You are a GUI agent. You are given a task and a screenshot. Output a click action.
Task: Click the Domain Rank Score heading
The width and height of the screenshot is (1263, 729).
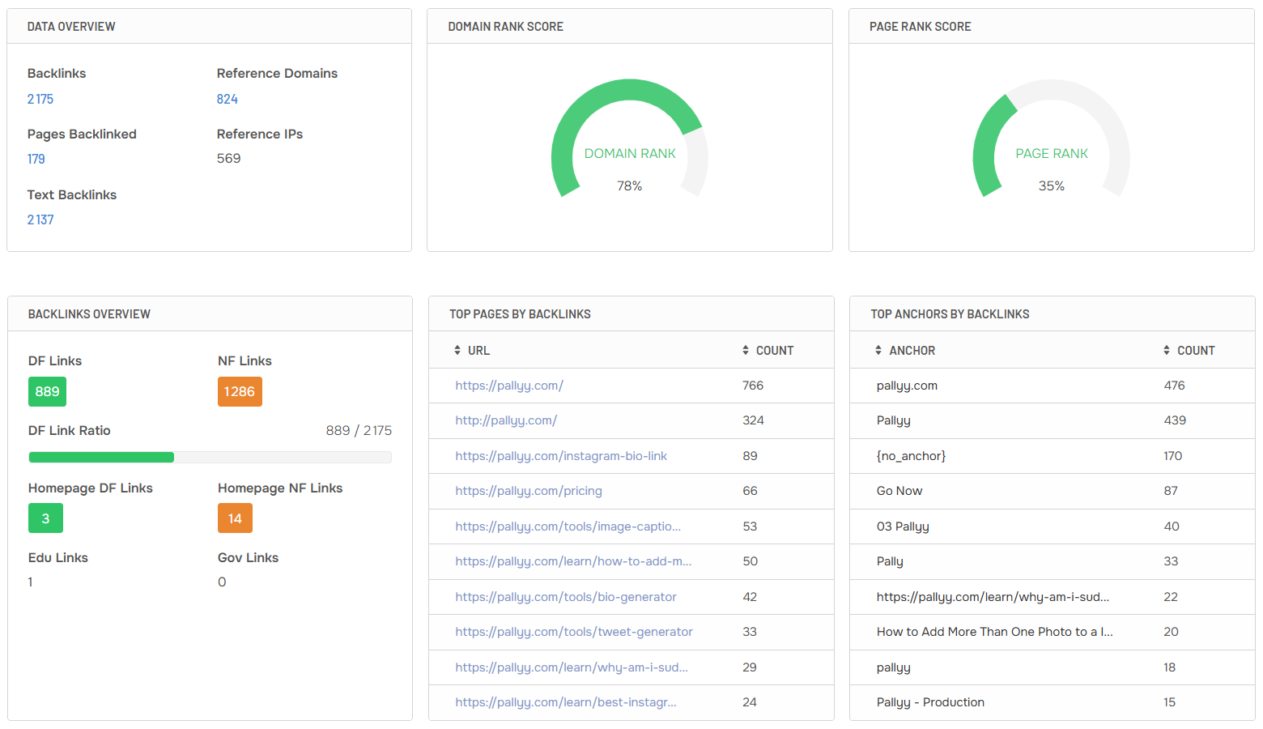(x=505, y=27)
